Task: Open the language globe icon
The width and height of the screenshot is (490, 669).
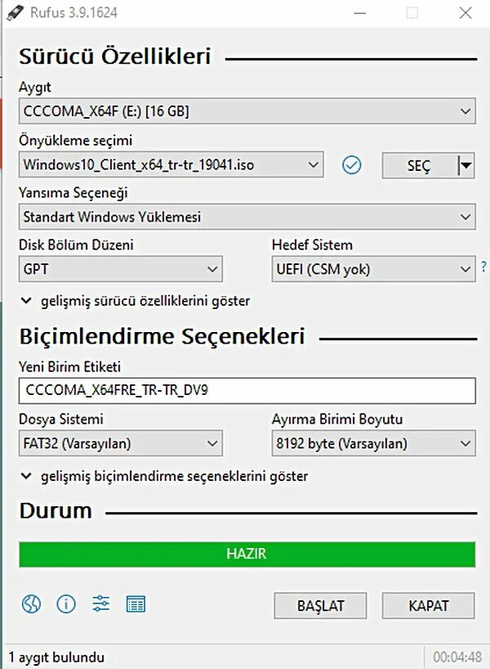Action: (31, 604)
